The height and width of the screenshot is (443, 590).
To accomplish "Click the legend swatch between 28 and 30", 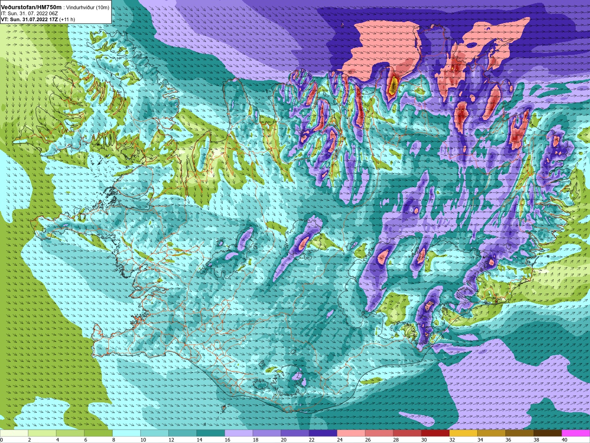I will click(x=408, y=433).
